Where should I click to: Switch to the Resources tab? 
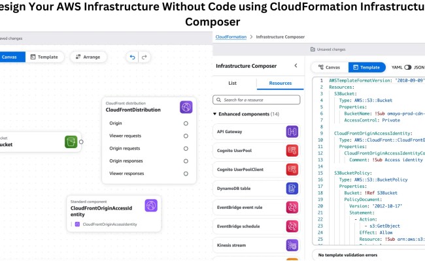tap(280, 83)
